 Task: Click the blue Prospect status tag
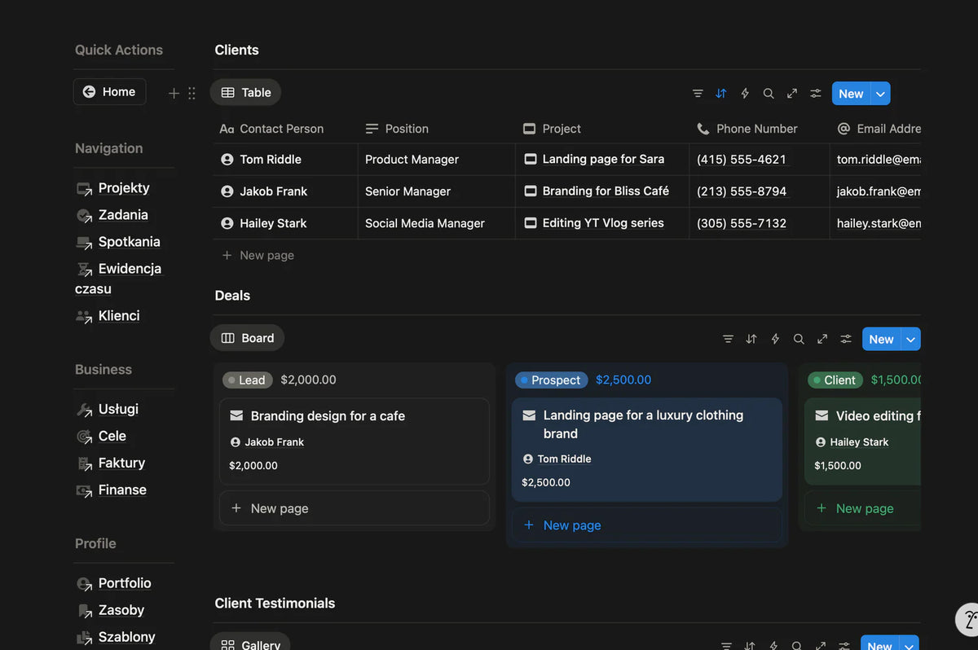click(x=550, y=380)
